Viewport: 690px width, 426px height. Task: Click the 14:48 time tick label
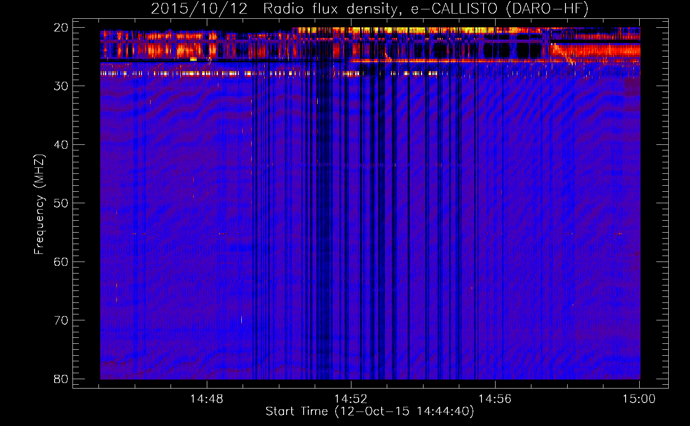point(207,399)
